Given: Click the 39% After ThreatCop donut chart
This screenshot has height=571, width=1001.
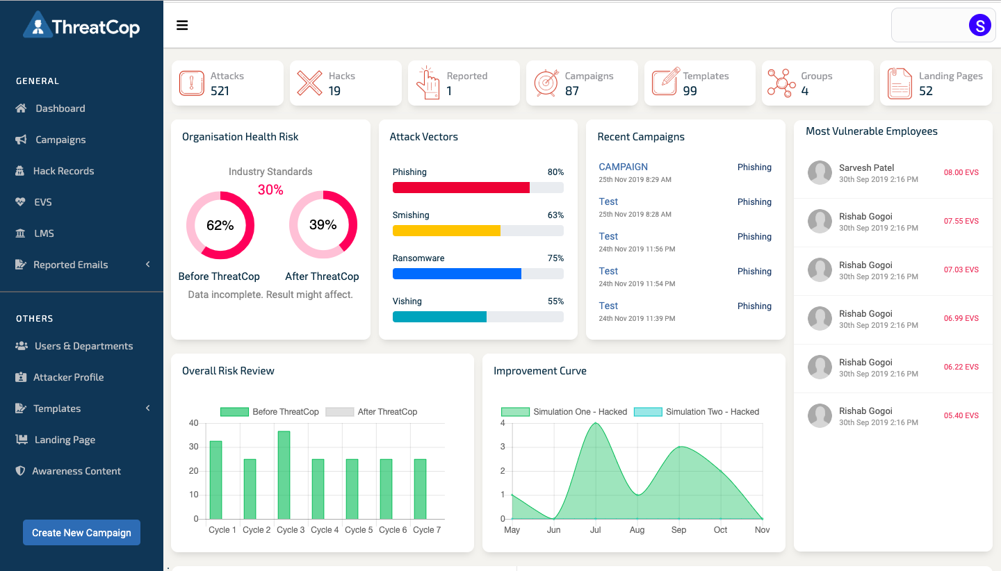Looking at the screenshot, I should point(323,225).
